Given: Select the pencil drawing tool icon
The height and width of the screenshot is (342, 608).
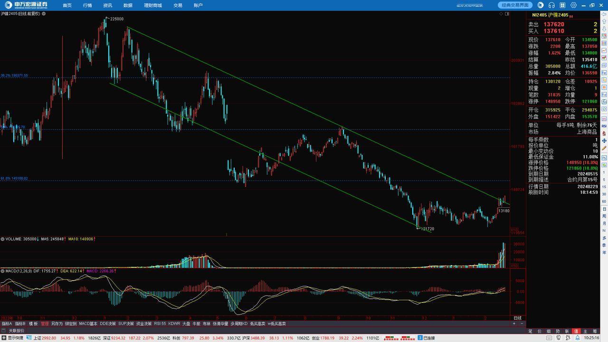Looking at the screenshot, I should [604, 148].
